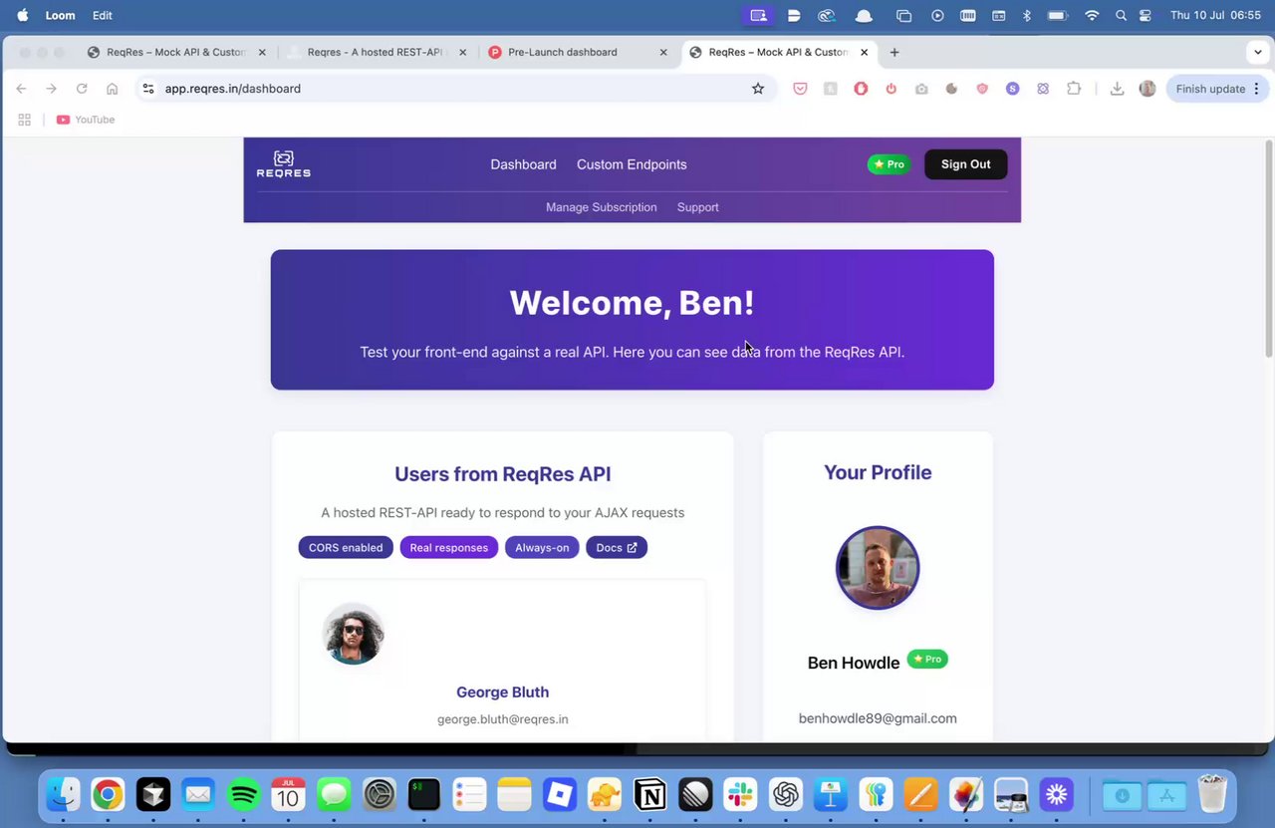Open Docs external link
Screen dimensions: 1275x828
click(x=617, y=547)
